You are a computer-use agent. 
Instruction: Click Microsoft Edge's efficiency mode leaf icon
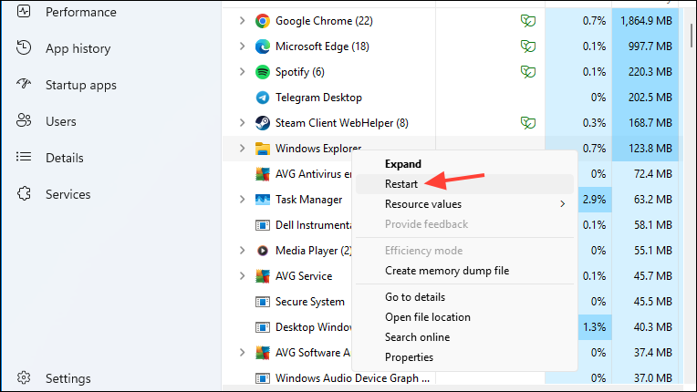point(527,46)
